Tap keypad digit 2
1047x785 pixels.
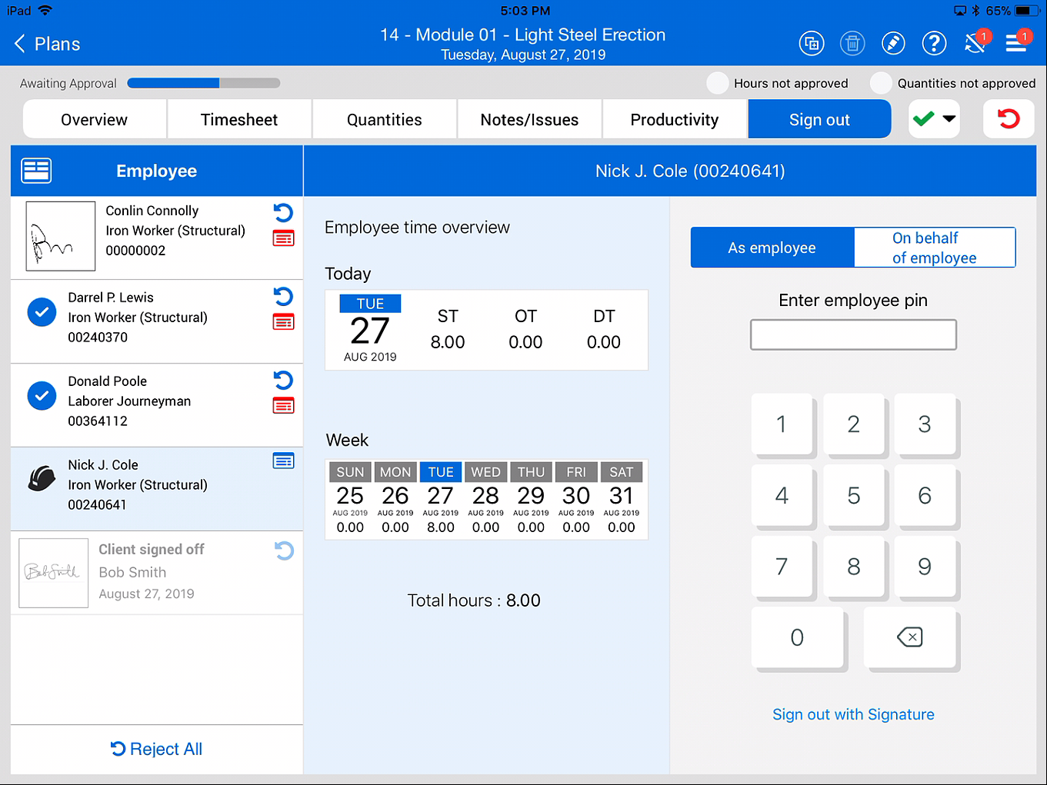853,424
